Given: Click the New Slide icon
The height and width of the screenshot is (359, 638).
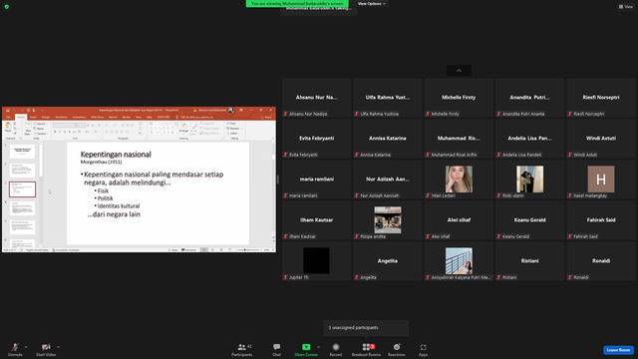Looking at the screenshot, I should pyautogui.click(x=28, y=126).
